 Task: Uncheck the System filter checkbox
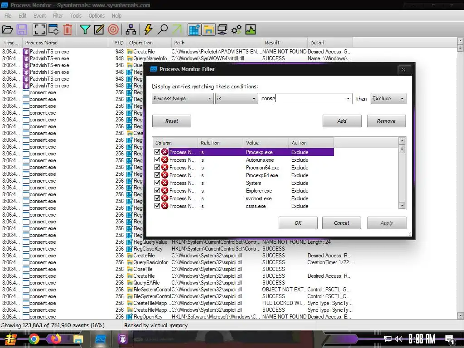pos(157,183)
